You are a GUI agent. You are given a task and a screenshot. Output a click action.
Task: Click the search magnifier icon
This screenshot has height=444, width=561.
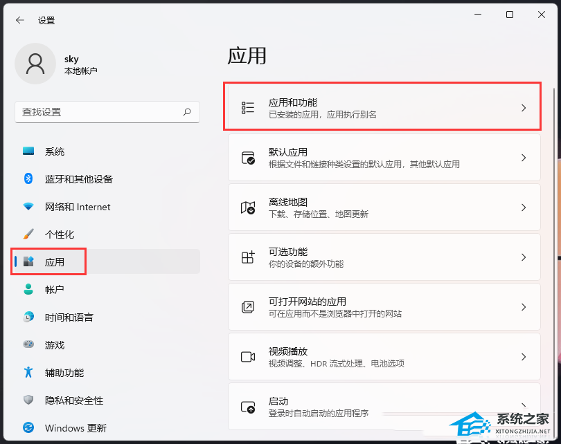pyautogui.click(x=187, y=112)
